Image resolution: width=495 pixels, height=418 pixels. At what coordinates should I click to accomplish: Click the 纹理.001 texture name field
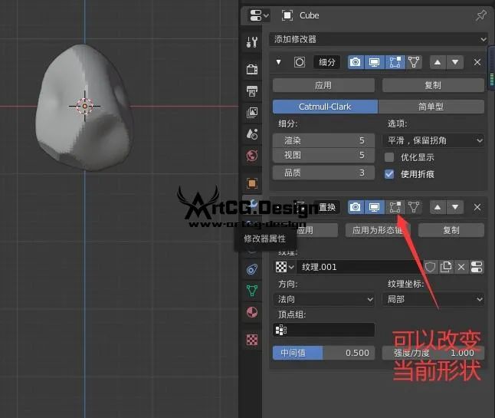click(x=359, y=267)
